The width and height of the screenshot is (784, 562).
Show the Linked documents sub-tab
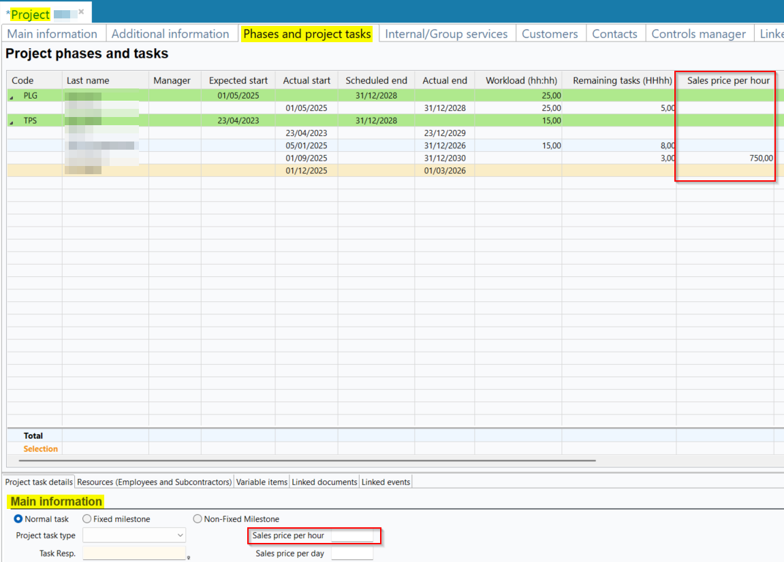click(324, 482)
